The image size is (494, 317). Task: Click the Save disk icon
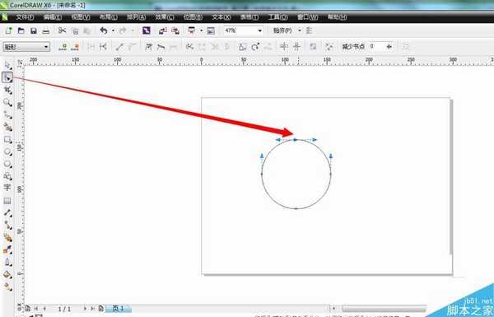[x=34, y=30]
